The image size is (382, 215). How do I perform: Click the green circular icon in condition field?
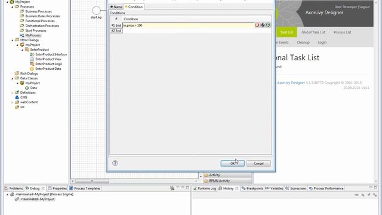coord(268,25)
